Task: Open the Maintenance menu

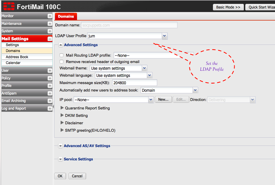Action: [x=27, y=24]
